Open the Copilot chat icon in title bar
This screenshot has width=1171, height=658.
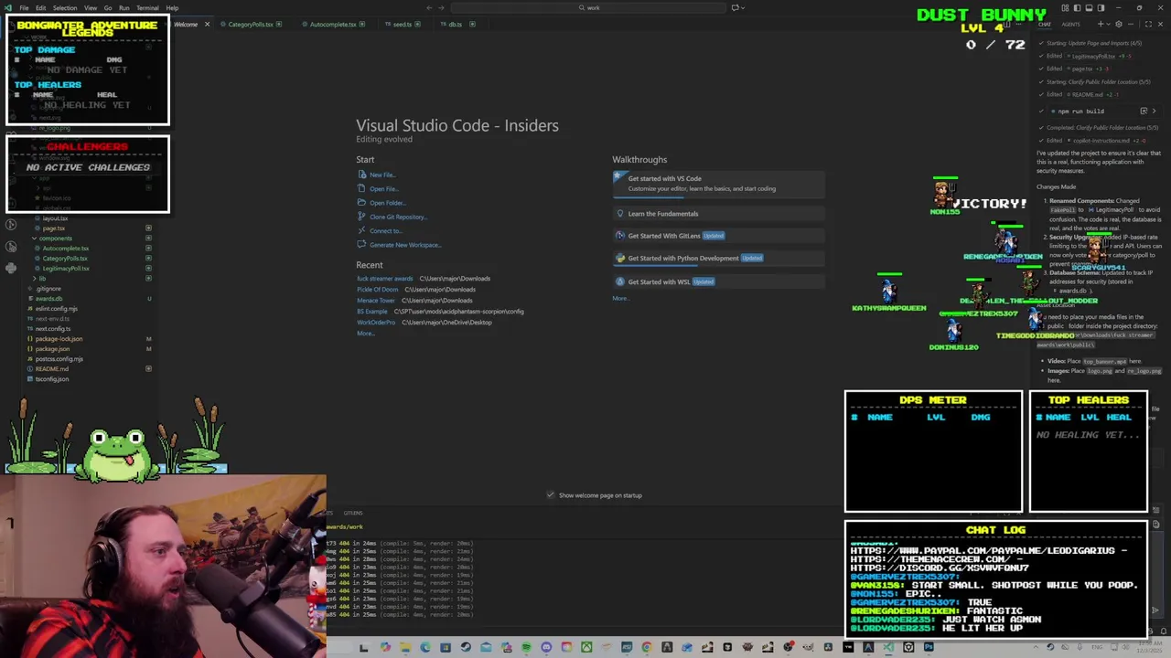pyautogui.click(x=735, y=7)
